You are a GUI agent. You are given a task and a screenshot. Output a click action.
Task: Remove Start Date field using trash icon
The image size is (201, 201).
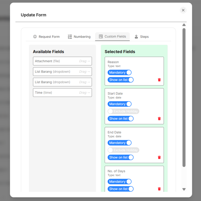click(x=159, y=119)
